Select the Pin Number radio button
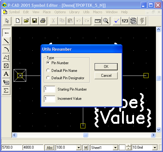 click(48, 63)
